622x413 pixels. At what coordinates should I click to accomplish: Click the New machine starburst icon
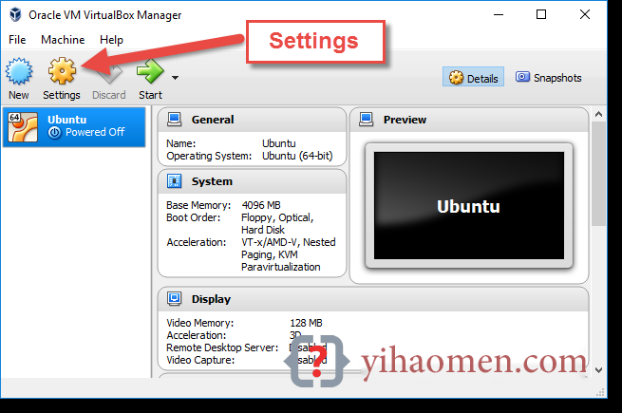[x=19, y=71]
